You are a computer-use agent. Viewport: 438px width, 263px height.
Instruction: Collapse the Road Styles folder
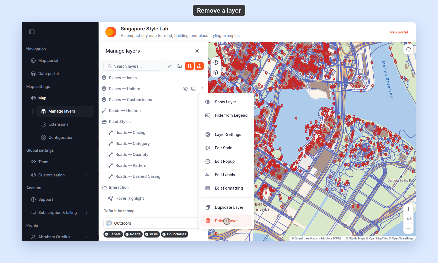104,122
